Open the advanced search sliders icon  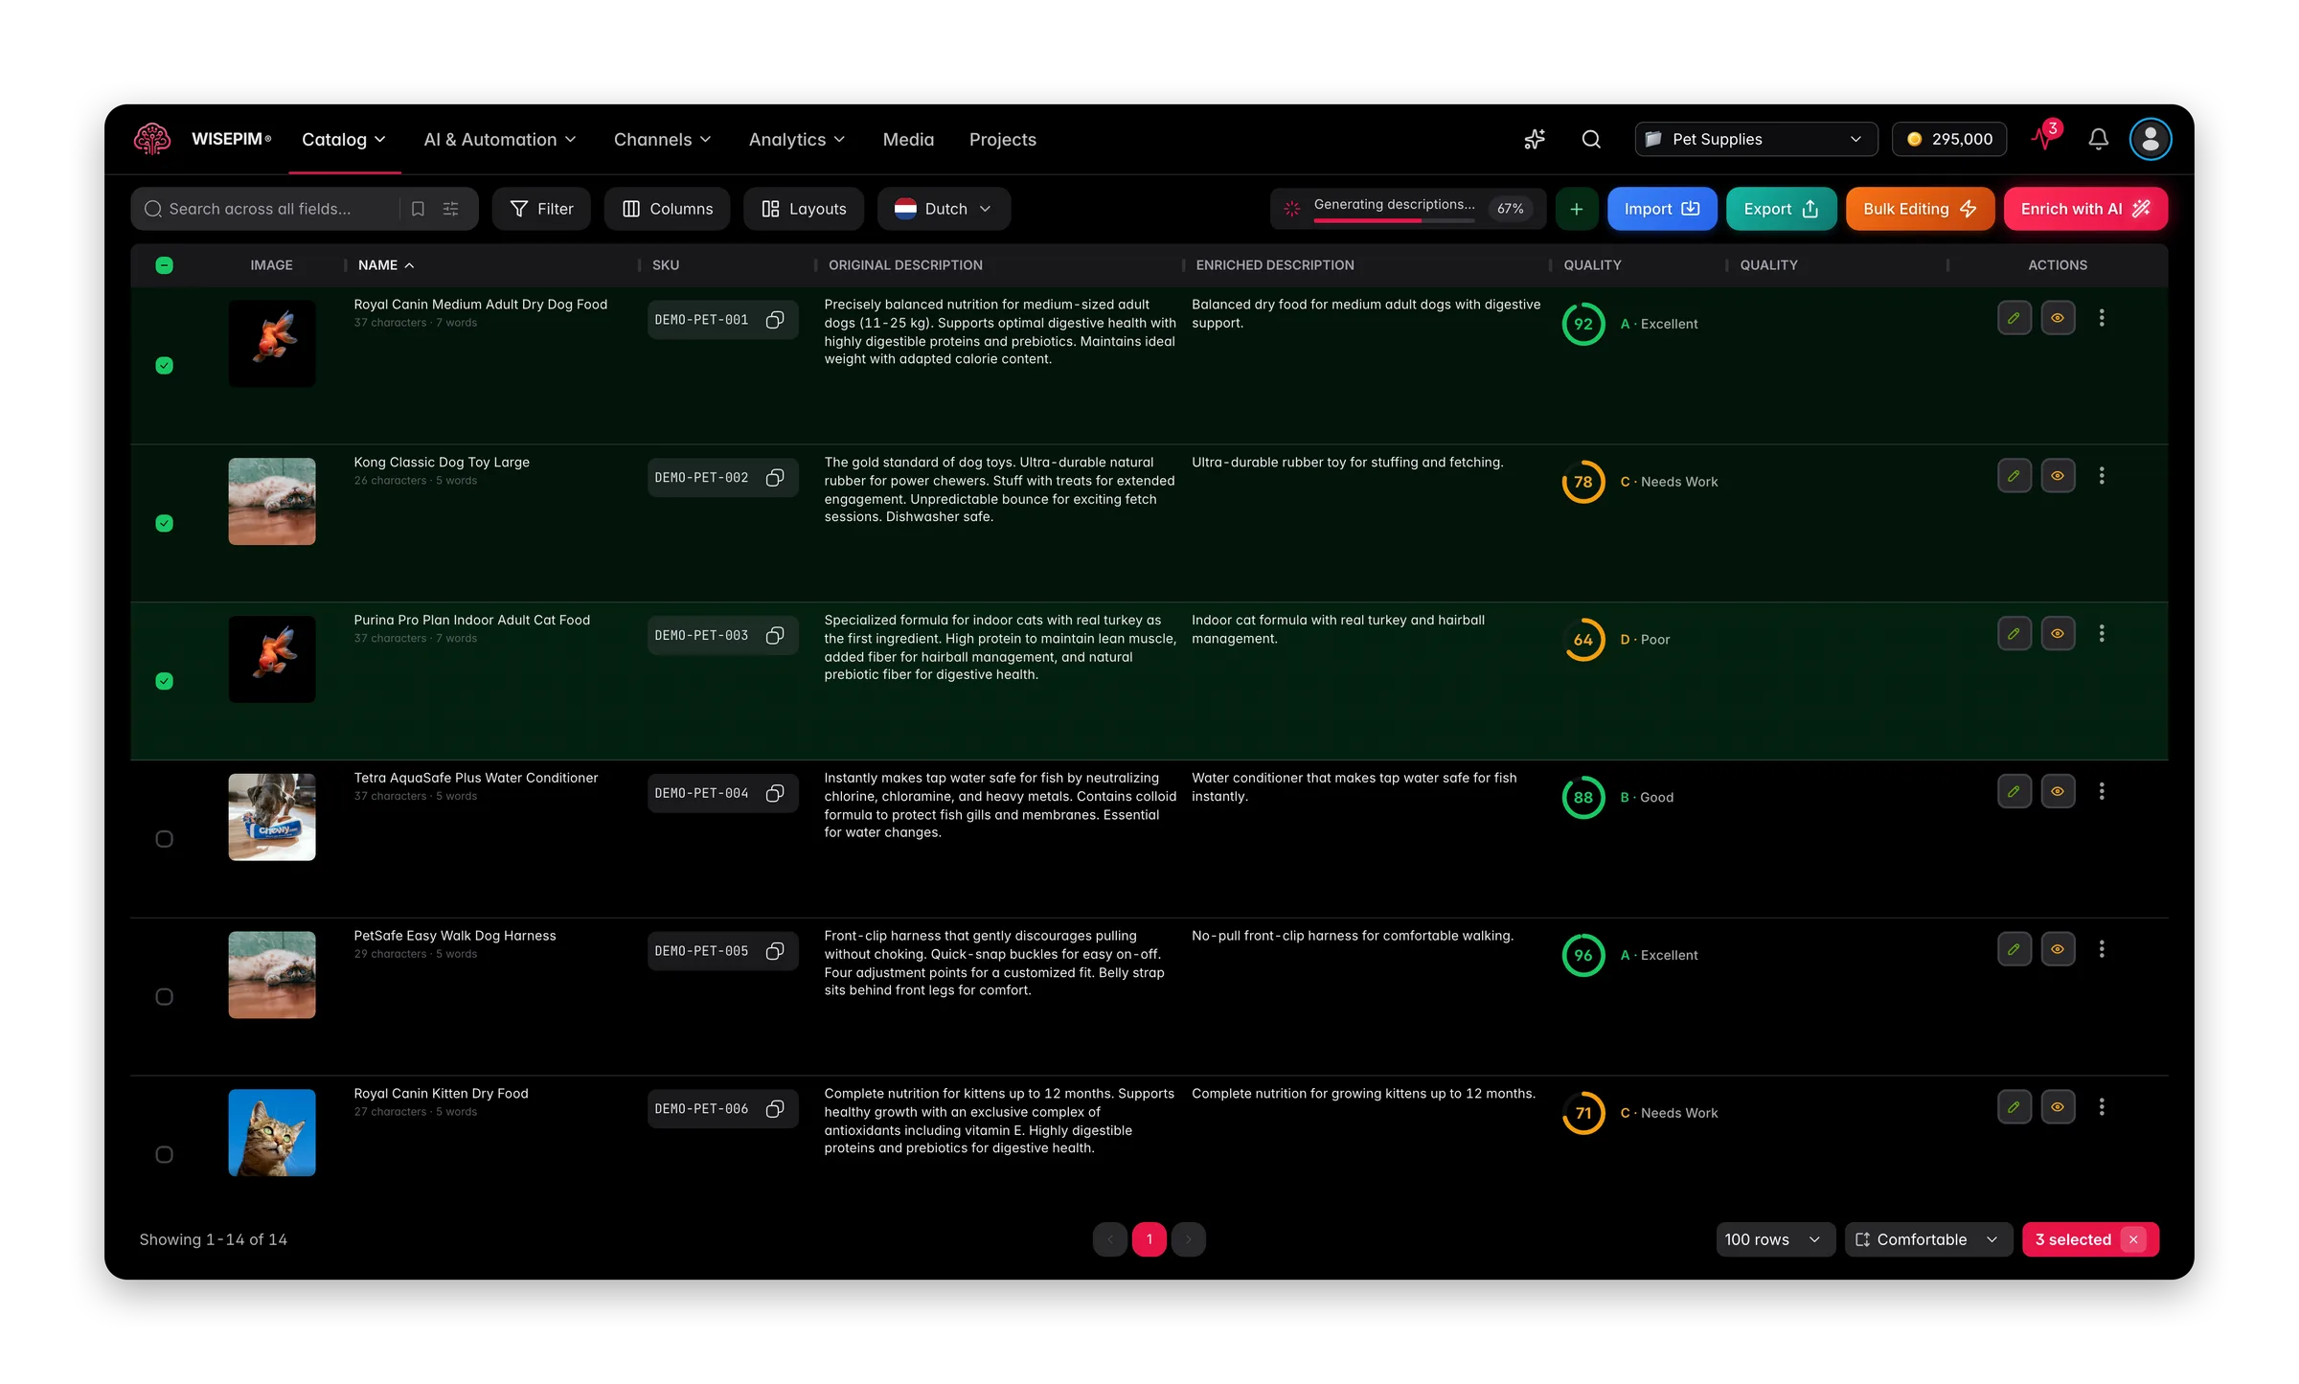click(x=451, y=209)
